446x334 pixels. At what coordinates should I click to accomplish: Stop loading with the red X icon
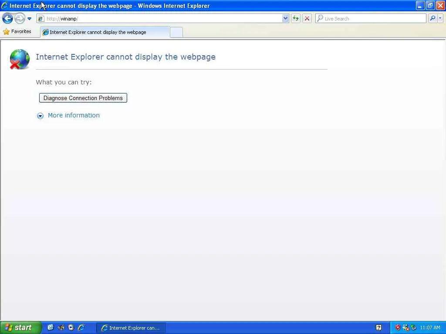pos(307,19)
